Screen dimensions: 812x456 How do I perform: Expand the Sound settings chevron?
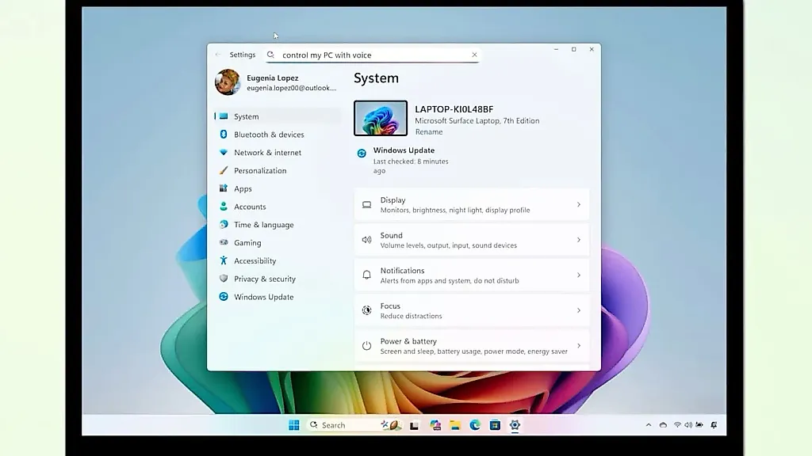579,240
